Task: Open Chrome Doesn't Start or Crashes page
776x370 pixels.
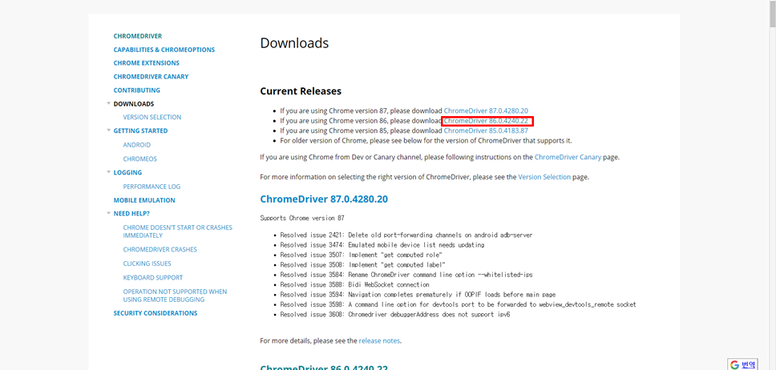Action: click(x=178, y=231)
